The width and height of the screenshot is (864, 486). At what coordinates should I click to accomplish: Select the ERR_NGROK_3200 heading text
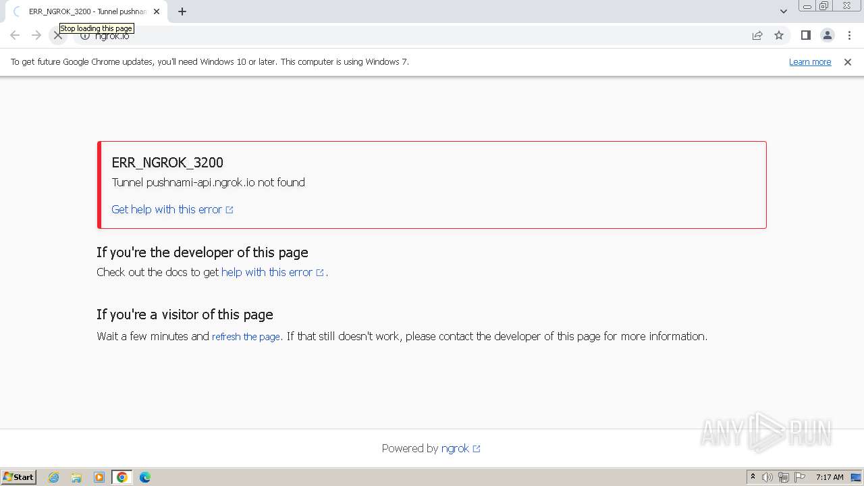[x=167, y=163]
